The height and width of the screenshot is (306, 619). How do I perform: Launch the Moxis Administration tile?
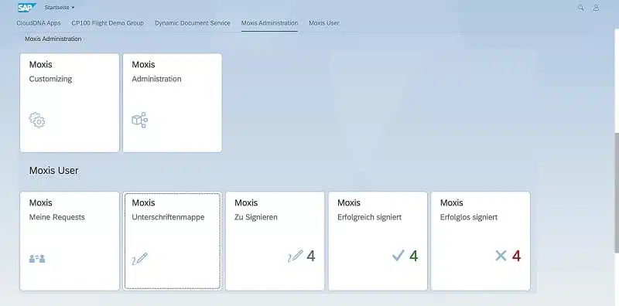[172, 103]
